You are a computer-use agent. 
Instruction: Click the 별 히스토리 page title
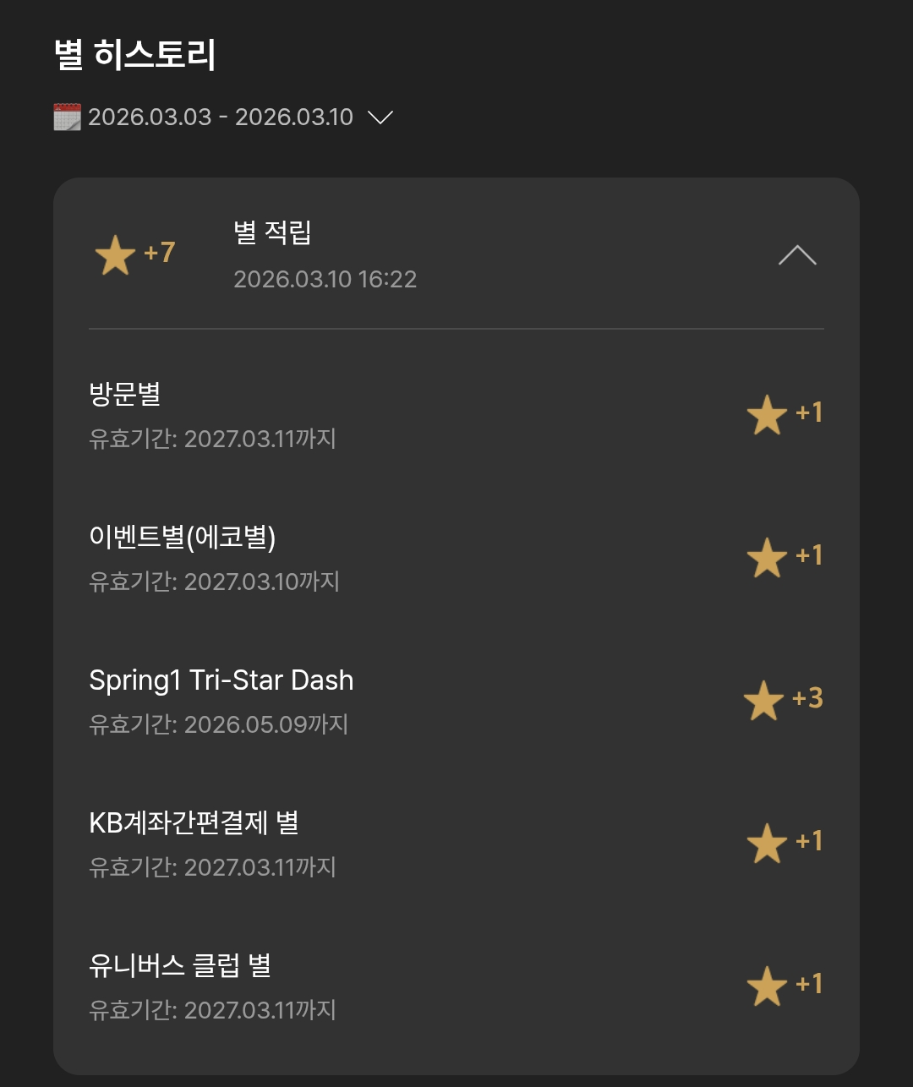coord(135,54)
